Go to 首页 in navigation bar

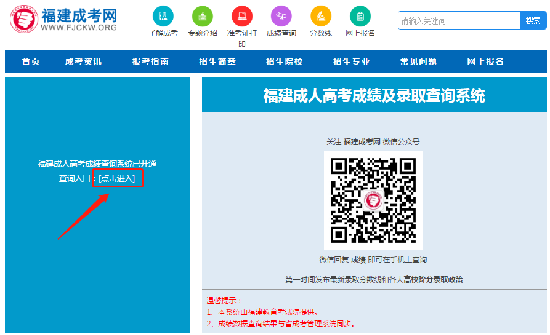click(x=31, y=61)
